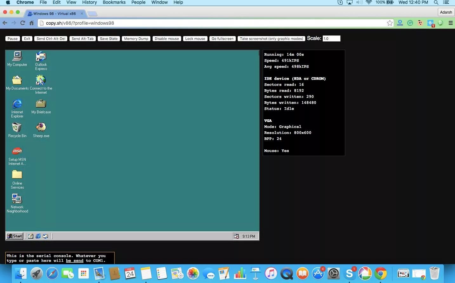Click Send Alt-Tab button
This screenshot has height=283, width=455.
82,39
